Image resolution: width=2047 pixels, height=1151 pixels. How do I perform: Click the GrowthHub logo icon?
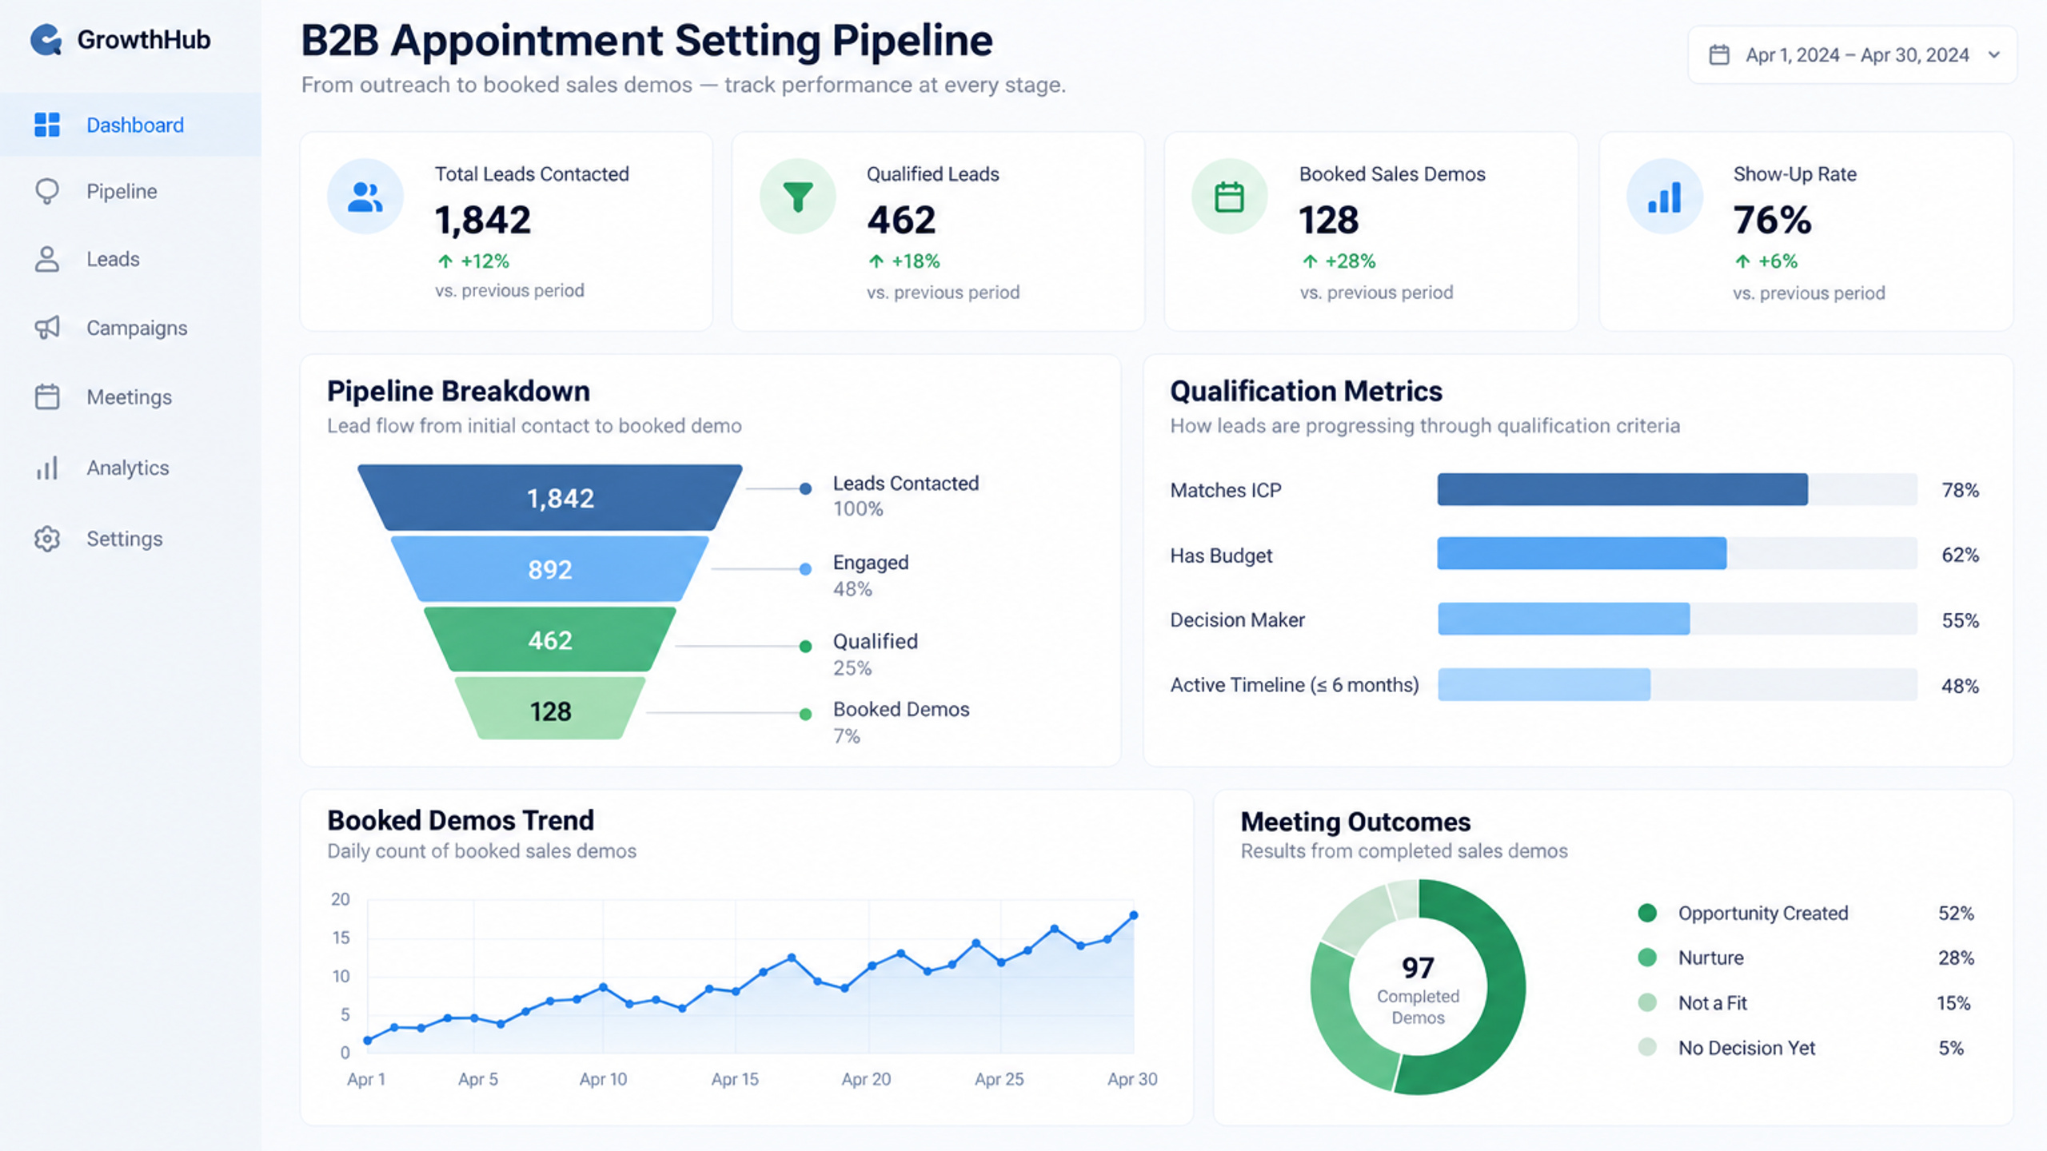click(46, 39)
